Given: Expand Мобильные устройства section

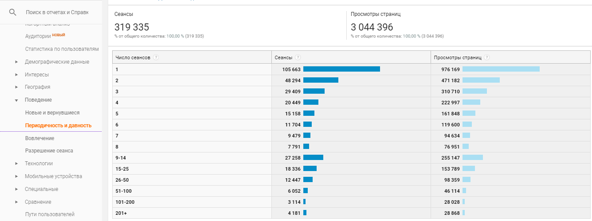Looking at the screenshot, I should pos(16,176).
